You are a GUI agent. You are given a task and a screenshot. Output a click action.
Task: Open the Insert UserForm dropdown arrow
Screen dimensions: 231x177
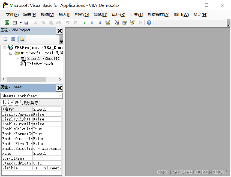click(21, 23)
